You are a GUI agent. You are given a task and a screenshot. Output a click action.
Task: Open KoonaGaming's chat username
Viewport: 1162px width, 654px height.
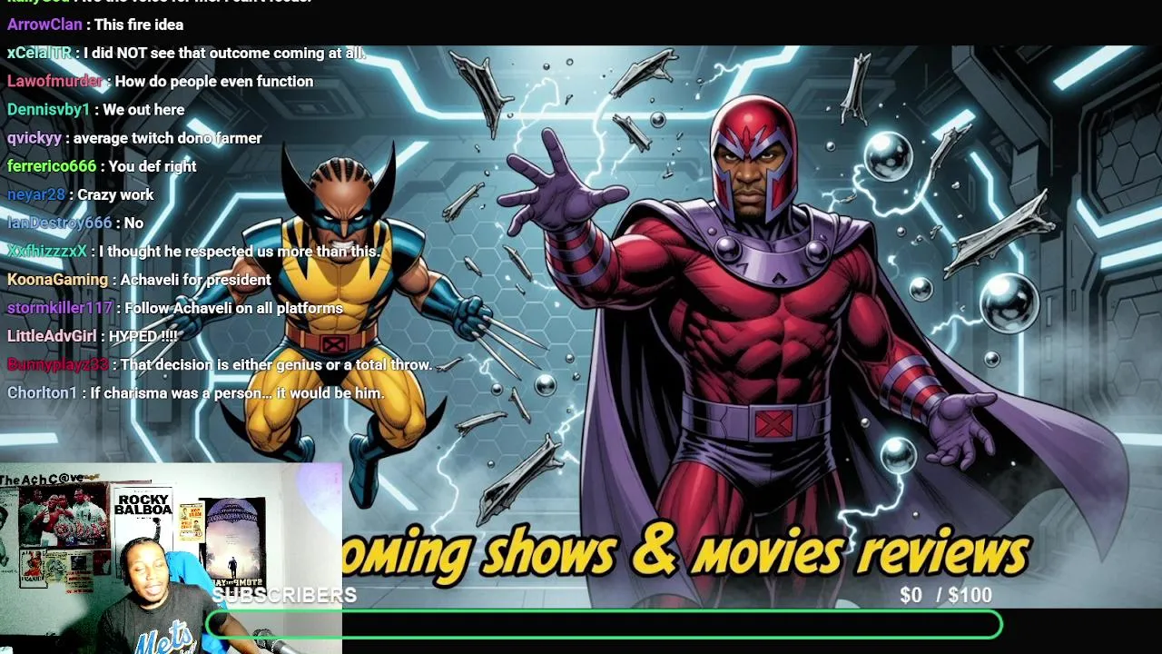(x=57, y=280)
